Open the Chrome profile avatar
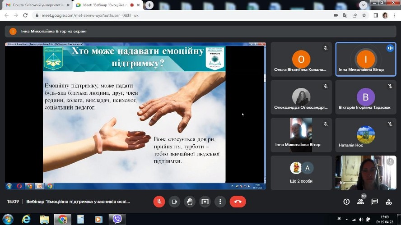The image size is (401, 225). pyautogui.click(x=385, y=15)
